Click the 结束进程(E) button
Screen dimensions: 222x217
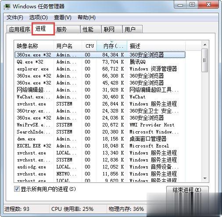pos(187,190)
